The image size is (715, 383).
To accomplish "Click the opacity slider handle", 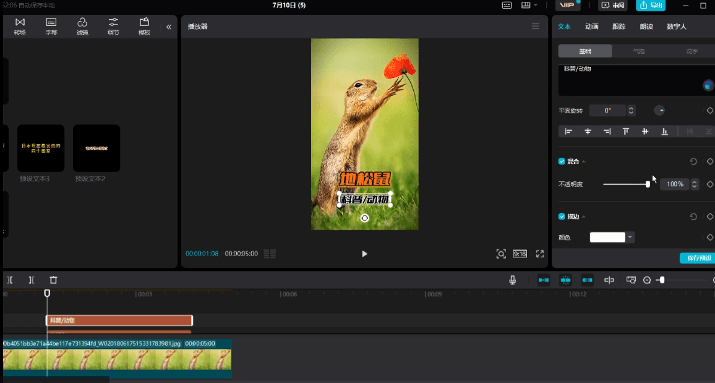I will [x=648, y=184].
